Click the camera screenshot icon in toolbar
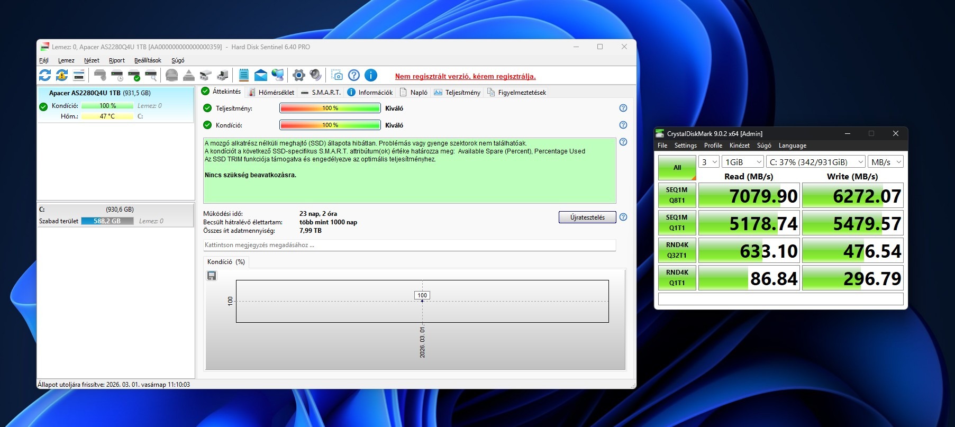The height and width of the screenshot is (427, 955). pos(337,75)
